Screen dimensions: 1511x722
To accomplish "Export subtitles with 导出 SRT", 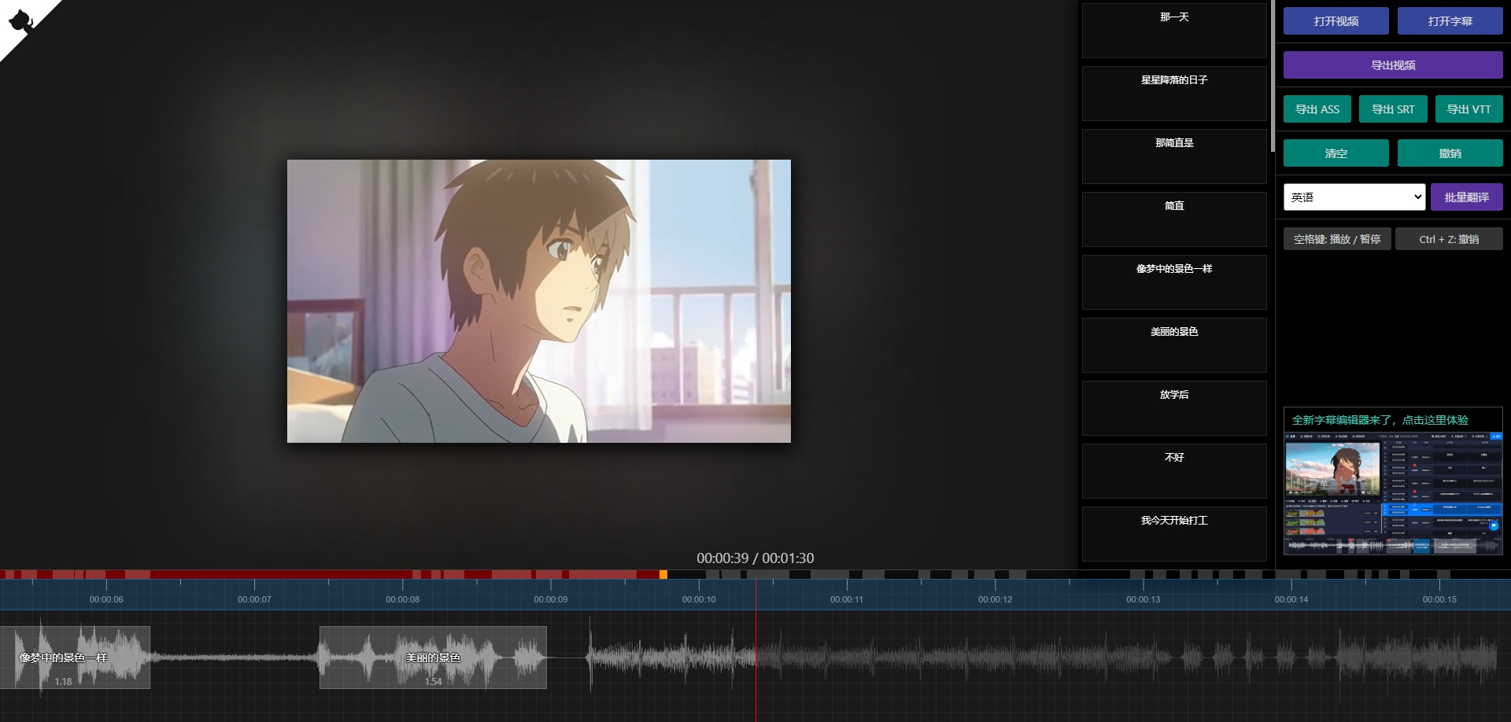I will point(1393,109).
